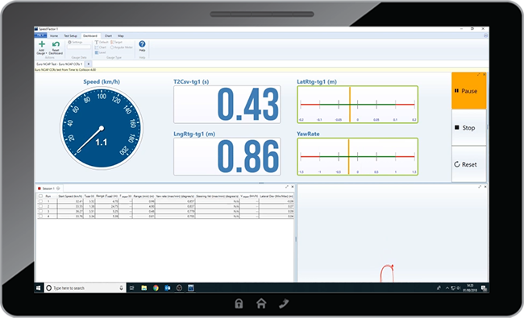Click the Add Gauge plus icon
524x318 pixels.
pos(42,44)
